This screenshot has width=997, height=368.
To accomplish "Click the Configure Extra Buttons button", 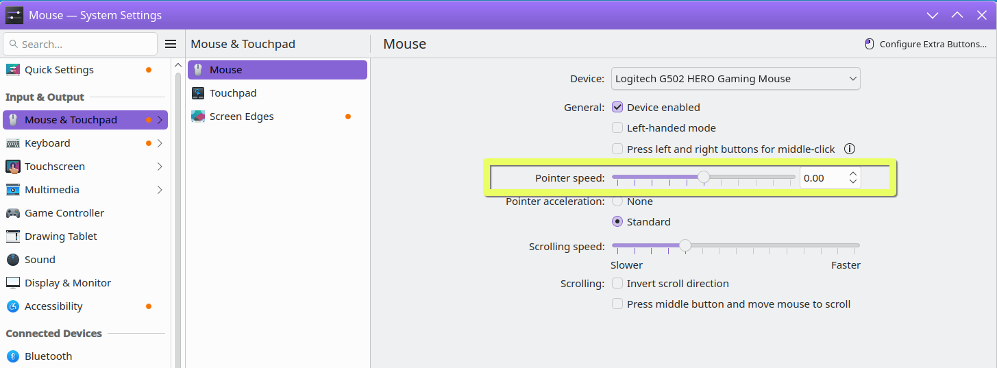I will [x=926, y=44].
